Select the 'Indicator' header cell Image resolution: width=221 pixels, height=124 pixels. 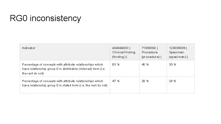click(x=65, y=52)
